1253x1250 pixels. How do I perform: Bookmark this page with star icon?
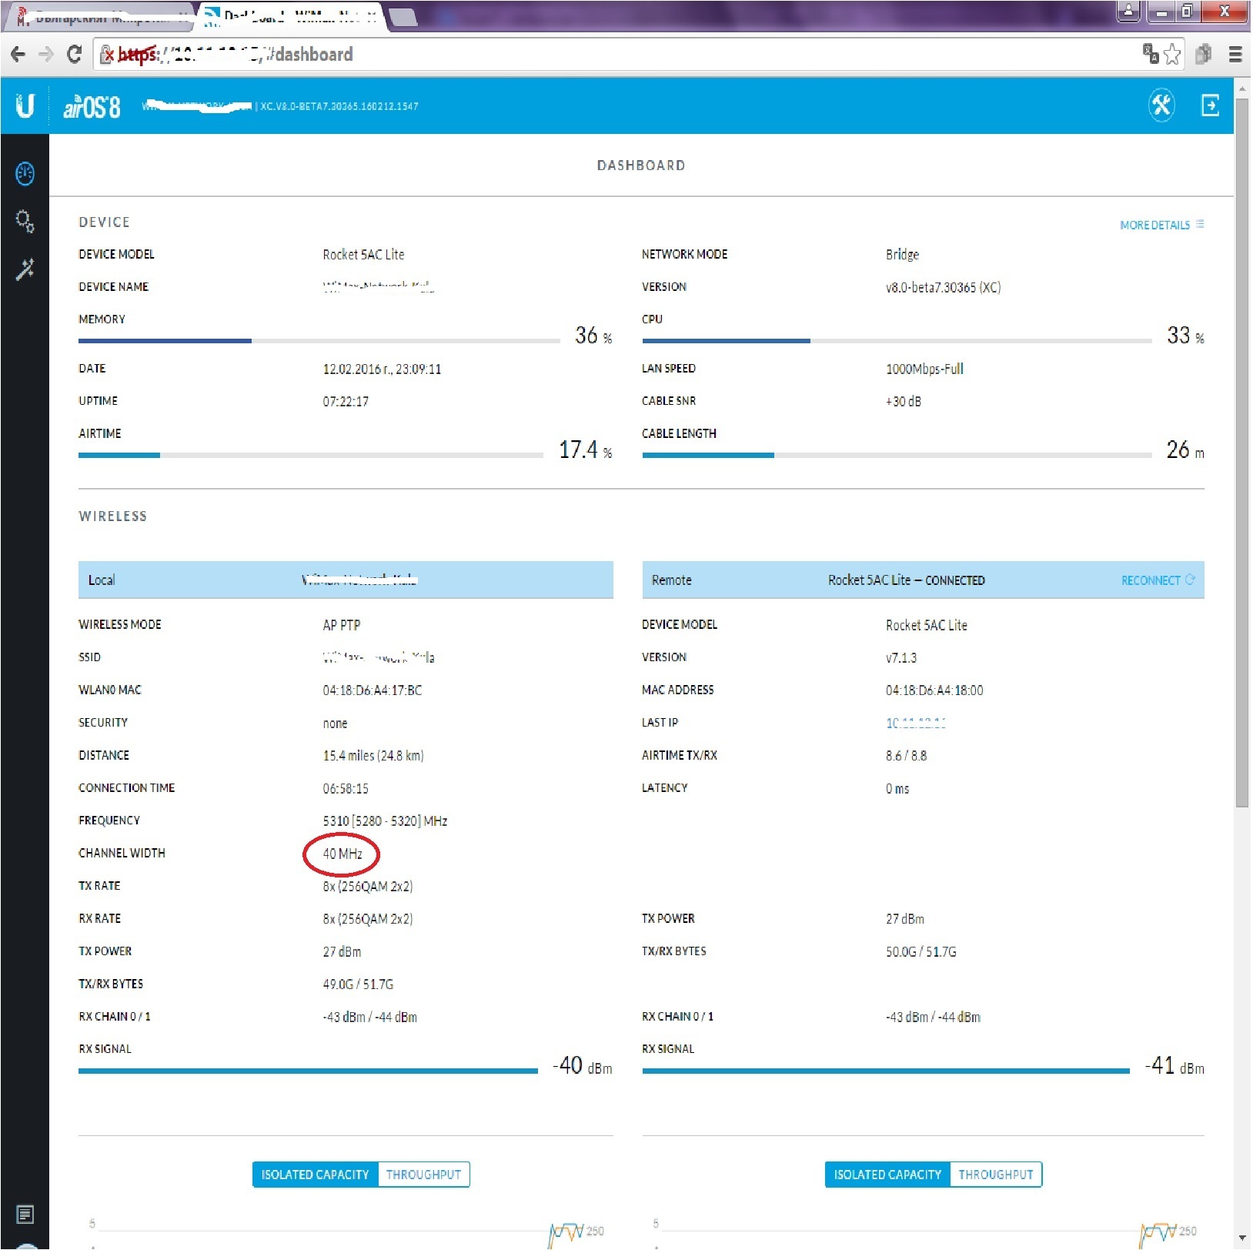pyautogui.click(x=1172, y=54)
